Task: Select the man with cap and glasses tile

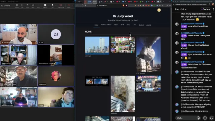Action: pyautogui.click(x=19, y=76)
